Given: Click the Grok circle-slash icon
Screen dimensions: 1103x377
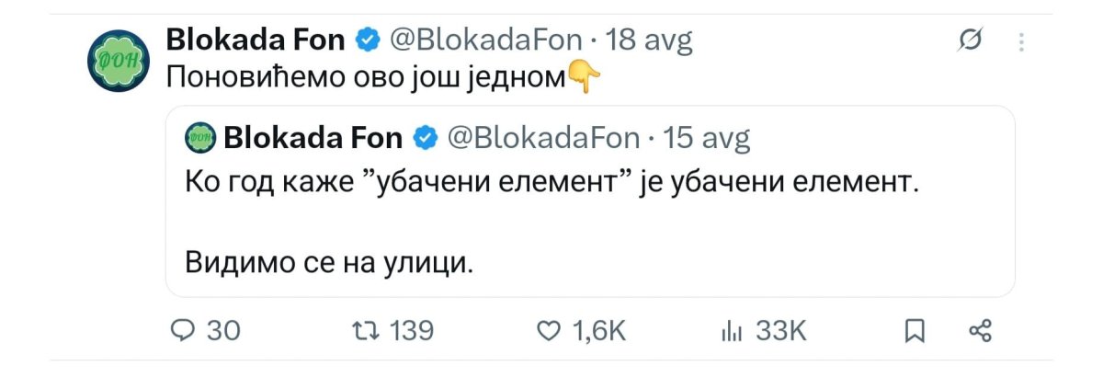Looking at the screenshot, I should click(x=971, y=41).
